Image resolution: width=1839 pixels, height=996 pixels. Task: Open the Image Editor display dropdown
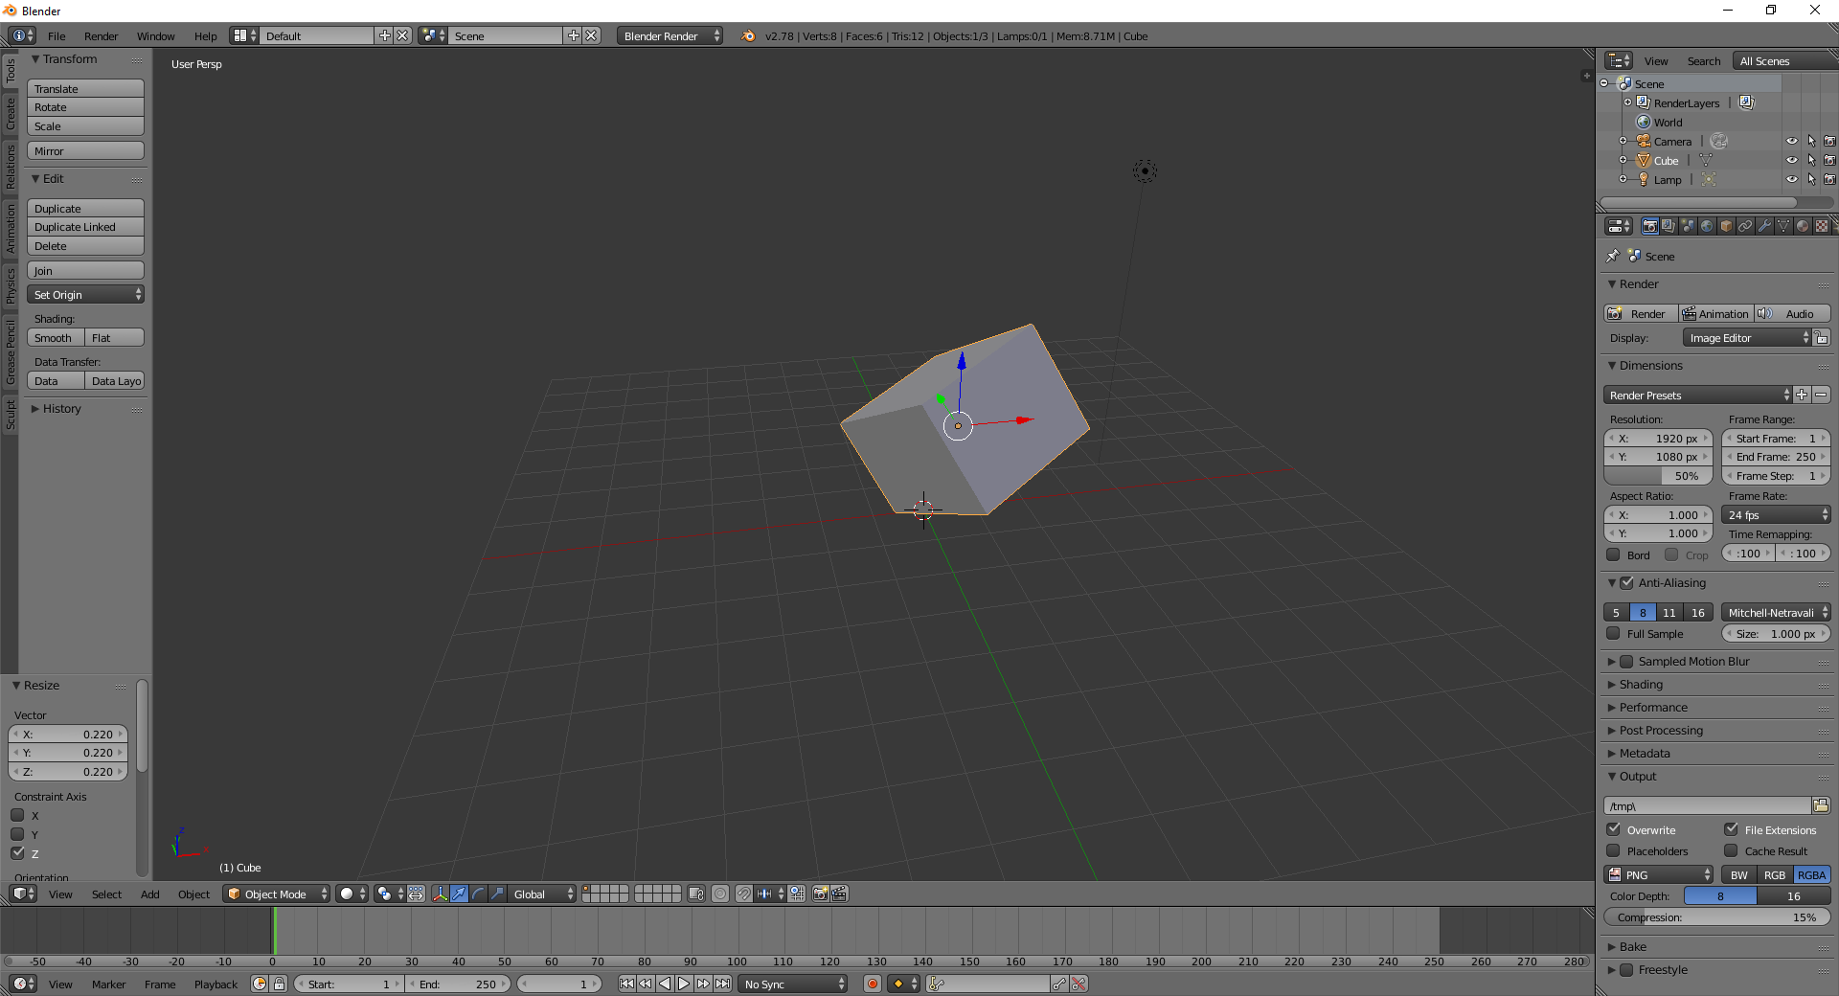[1748, 337]
